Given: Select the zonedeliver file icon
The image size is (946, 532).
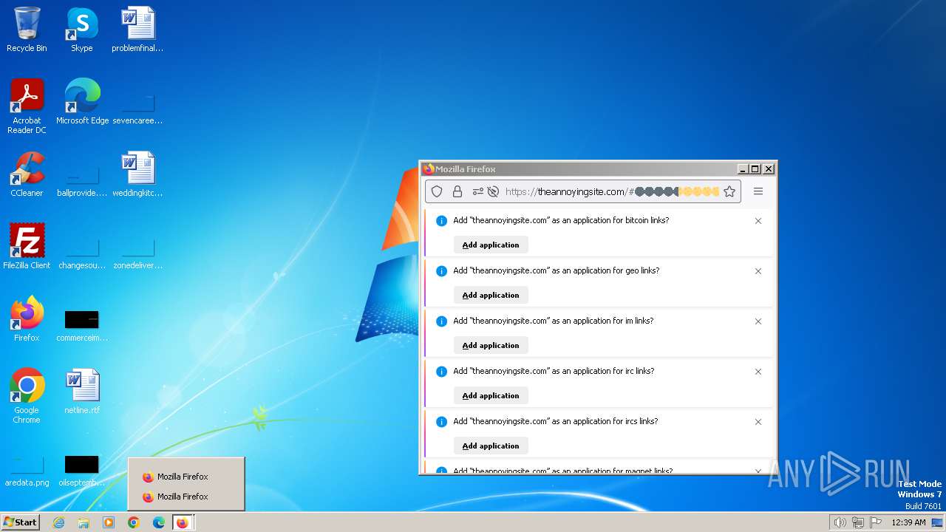Looking at the screenshot, I should tap(137, 253).
